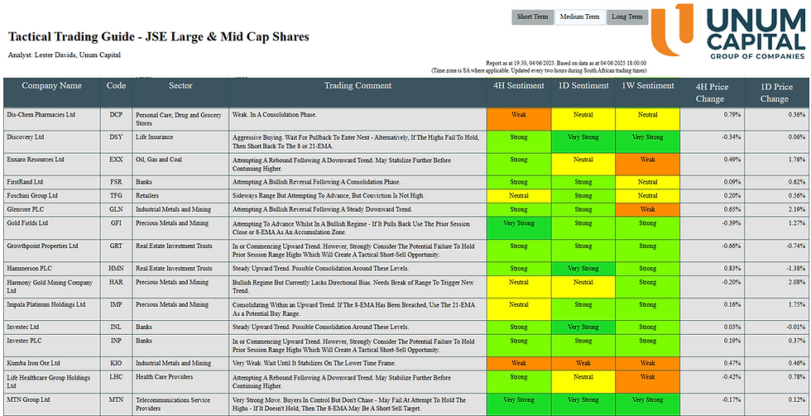The height and width of the screenshot is (416, 811).
Task: Select Discovery Ltd company name
Action: coord(26,137)
